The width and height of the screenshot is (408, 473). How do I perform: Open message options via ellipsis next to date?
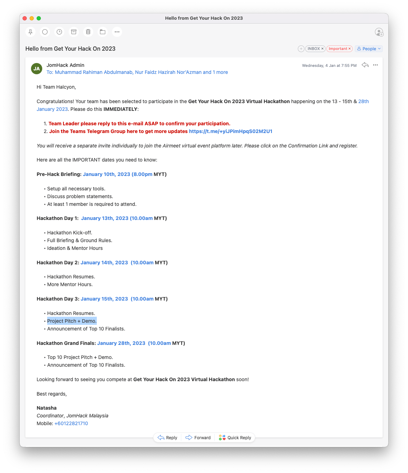(x=375, y=65)
